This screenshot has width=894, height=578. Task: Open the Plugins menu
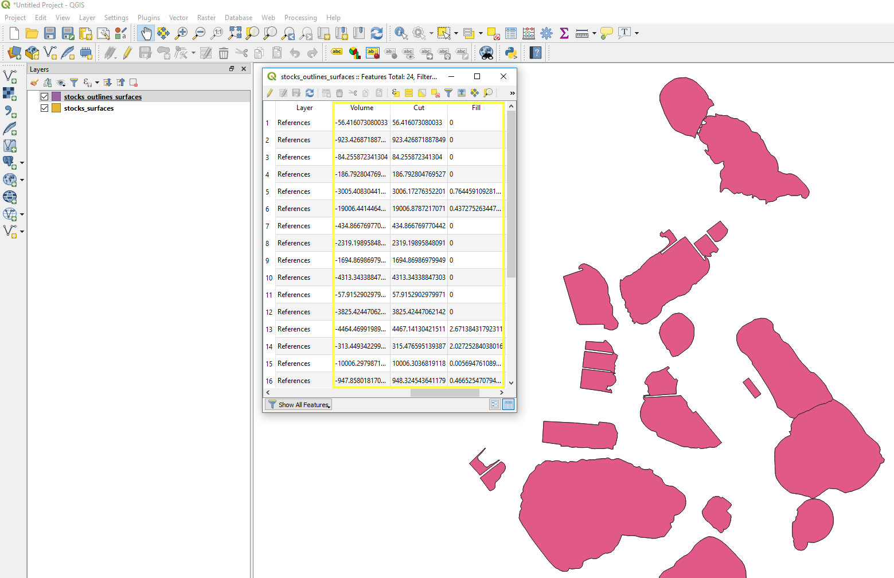click(149, 18)
